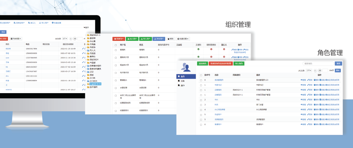Open the 系统管理员 role name link

(219, 80)
